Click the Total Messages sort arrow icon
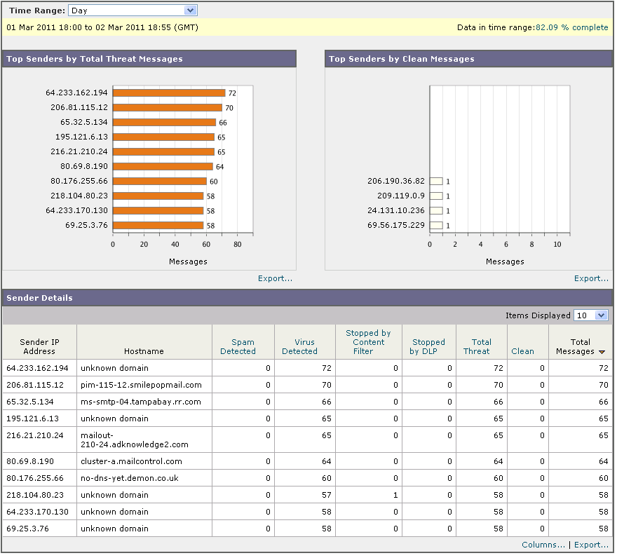 (x=602, y=352)
